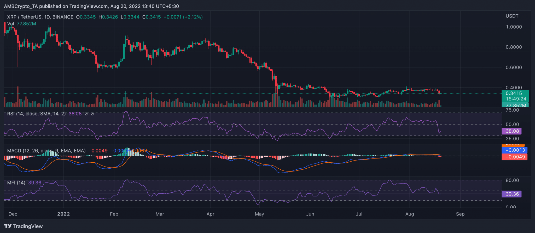Viewport: 535px width, 233px height.
Task: Click the first ∅ symbol next to RSI value
Action: click(86, 114)
